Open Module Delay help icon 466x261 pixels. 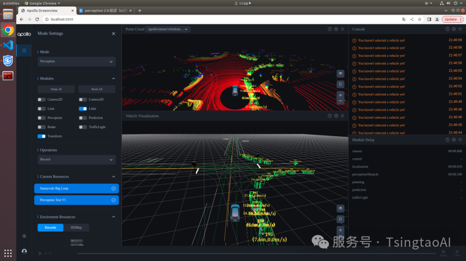coord(447,140)
